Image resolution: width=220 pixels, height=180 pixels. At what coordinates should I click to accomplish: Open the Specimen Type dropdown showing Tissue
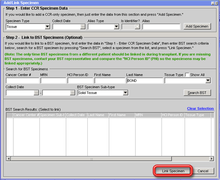coord(48,27)
